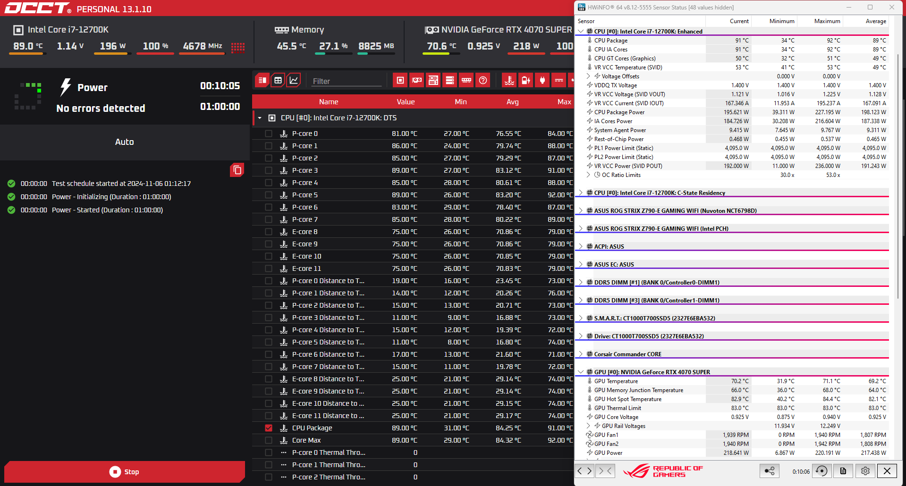This screenshot has height=486, width=906.
Task: Reset HWiNFO min/max clock button
Action: pyautogui.click(x=821, y=470)
